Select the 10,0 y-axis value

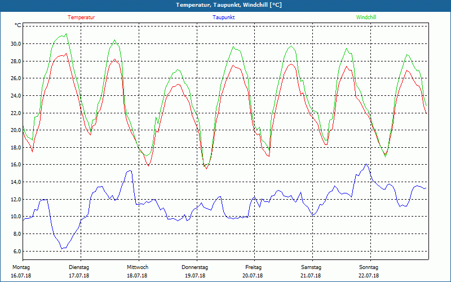tap(16, 217)
